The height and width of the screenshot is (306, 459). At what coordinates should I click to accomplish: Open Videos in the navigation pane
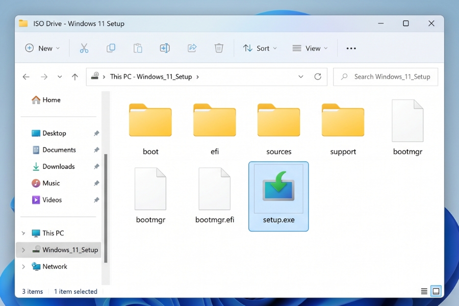coord(47,200)
